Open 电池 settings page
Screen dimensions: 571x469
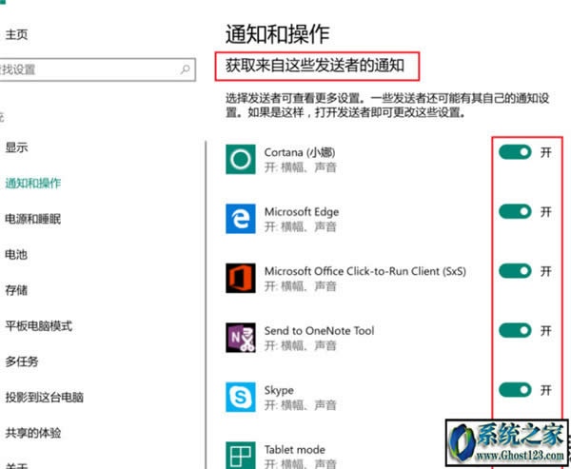tap(16, 255)
